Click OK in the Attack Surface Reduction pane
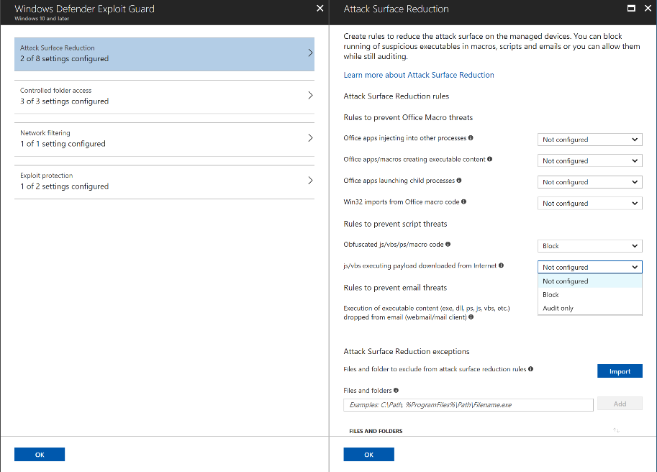Image resolution: width=657 pixels, height=472 pixels. (x=368, y=454)
